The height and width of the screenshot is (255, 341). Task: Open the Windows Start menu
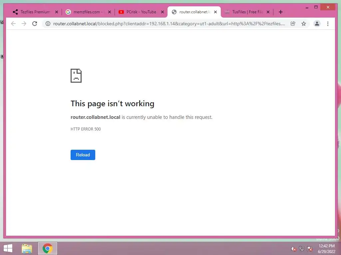(x=8, y=248)
